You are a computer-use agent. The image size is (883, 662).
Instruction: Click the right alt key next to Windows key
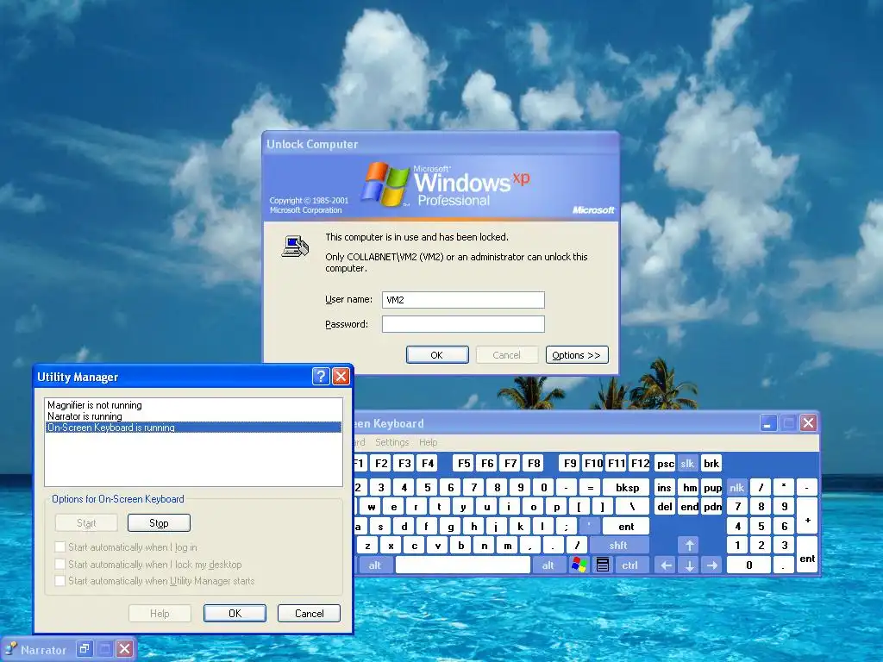548,565
